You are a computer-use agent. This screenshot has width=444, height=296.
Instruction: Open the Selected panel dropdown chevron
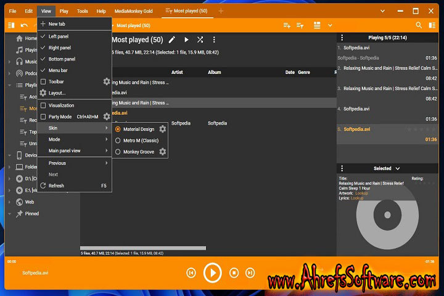click(398, 168)
